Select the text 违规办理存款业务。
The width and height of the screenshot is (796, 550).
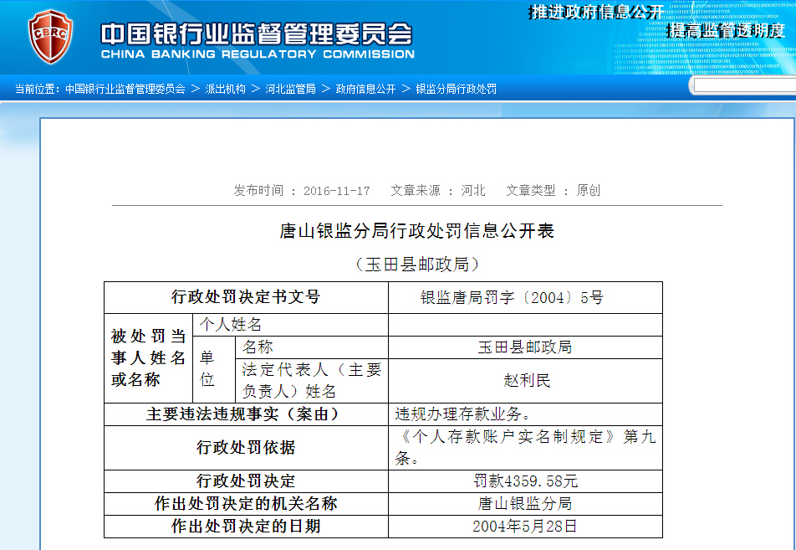coord(463,414)
